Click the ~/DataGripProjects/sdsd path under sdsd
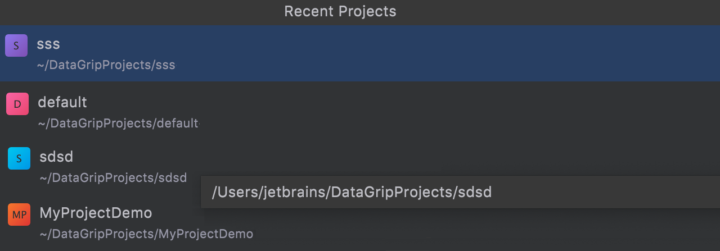720x251 pixels. point(113,178)
